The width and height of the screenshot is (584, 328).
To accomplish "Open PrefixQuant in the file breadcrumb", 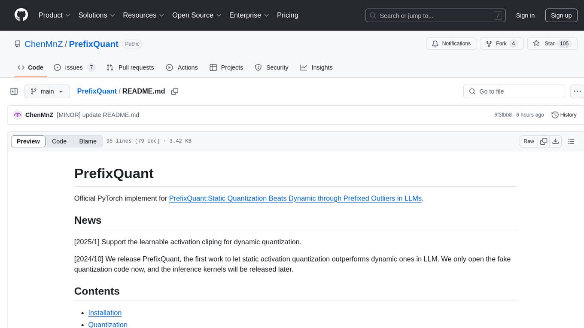I will [97, 91].
